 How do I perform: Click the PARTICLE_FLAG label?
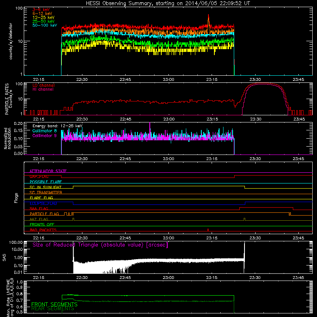point(44,214)
